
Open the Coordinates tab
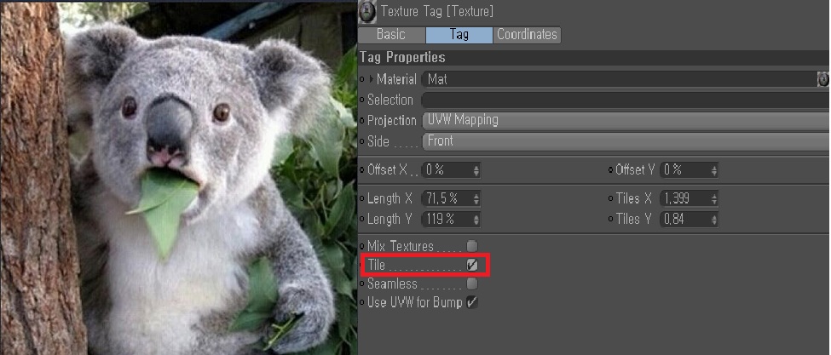[x=527, y=35]
